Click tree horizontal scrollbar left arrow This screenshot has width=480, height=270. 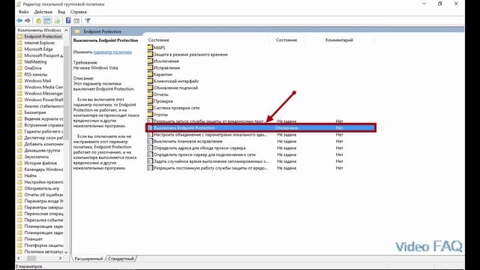tap(19, 258)
